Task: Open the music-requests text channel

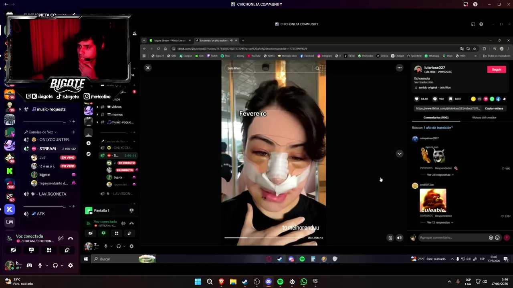Action: (x=49, y=109)
